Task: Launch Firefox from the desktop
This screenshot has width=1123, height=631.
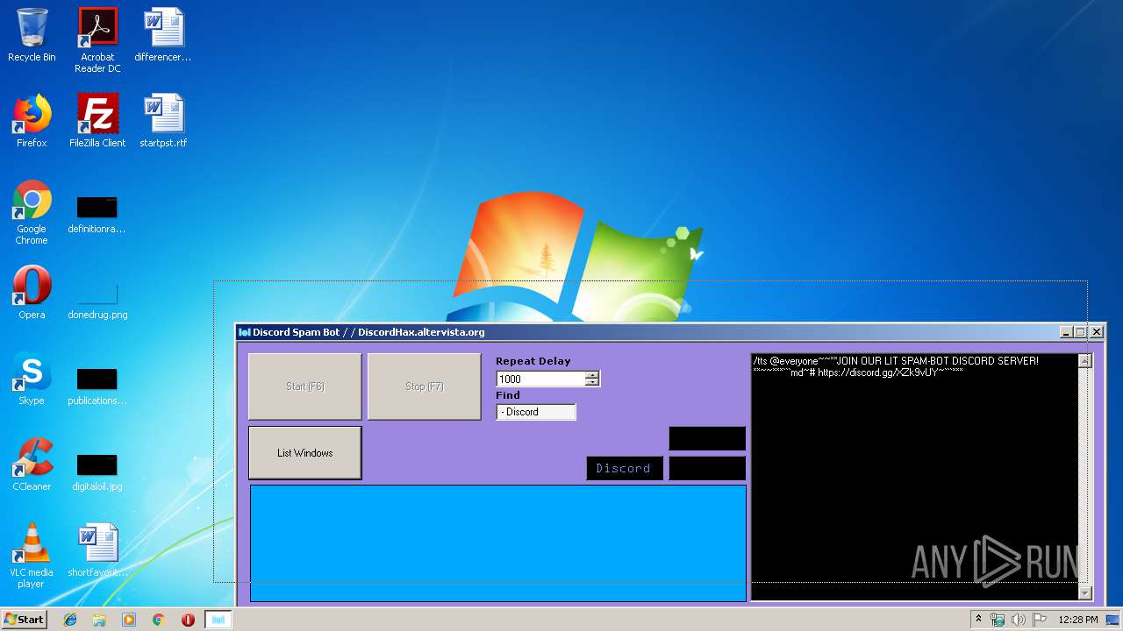Action: (x=32, y=121)
